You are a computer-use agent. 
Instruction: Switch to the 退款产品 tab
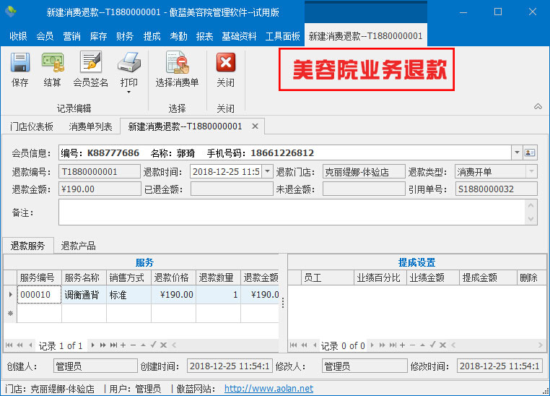(78, 246)
